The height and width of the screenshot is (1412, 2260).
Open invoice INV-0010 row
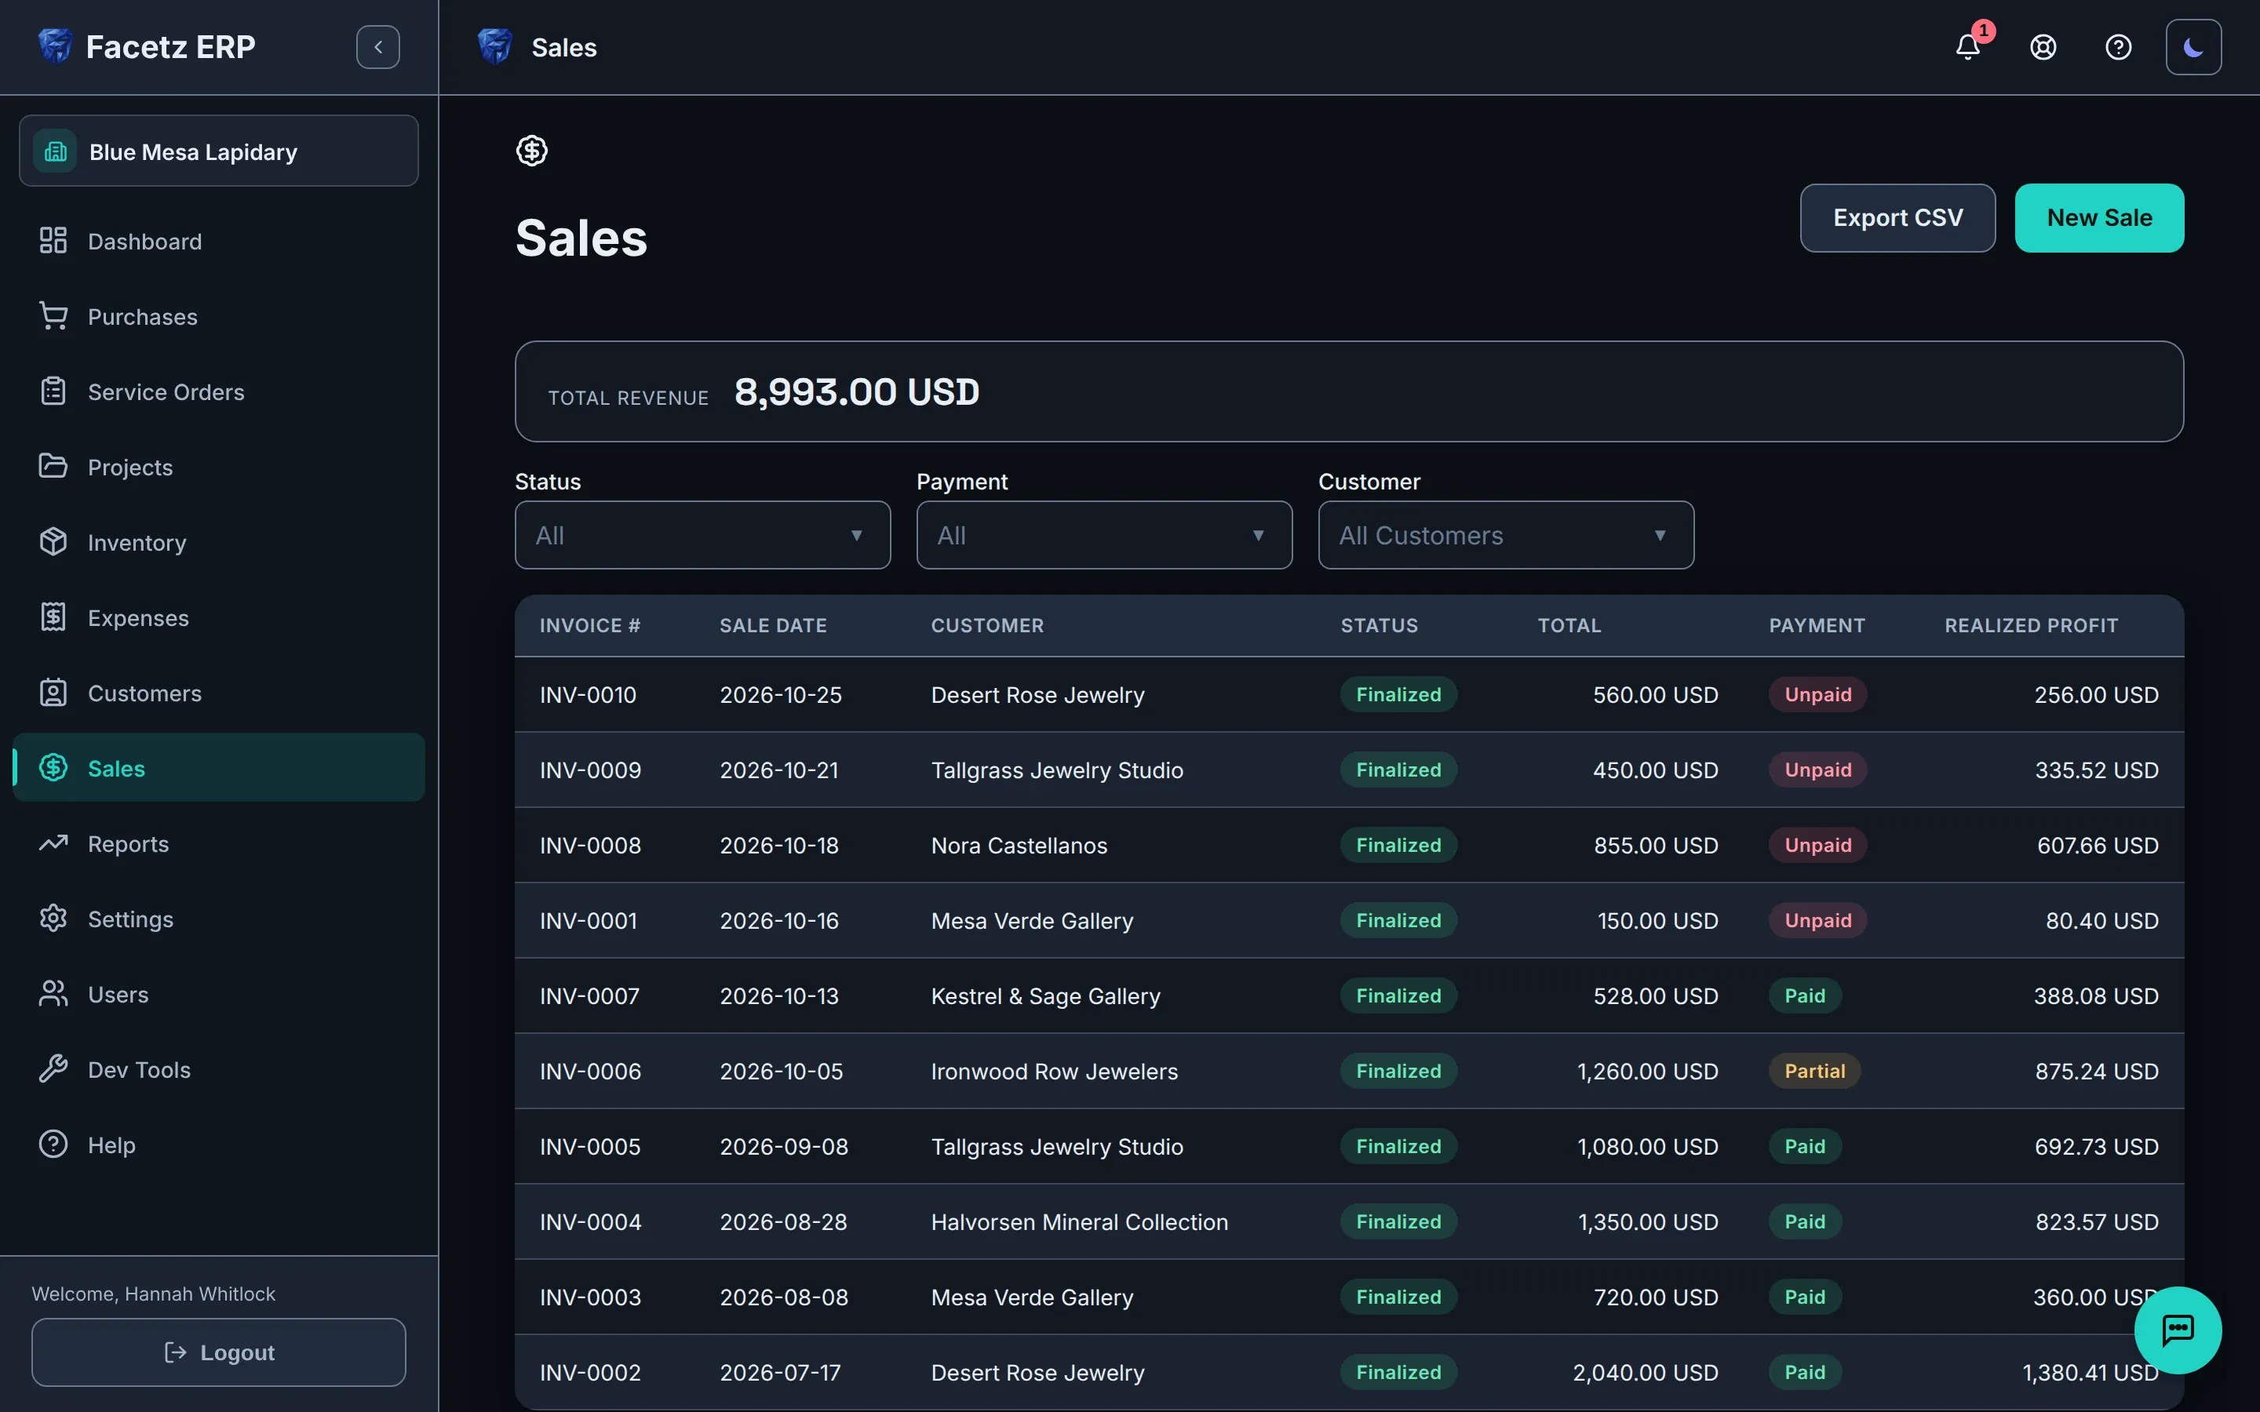1348,695
